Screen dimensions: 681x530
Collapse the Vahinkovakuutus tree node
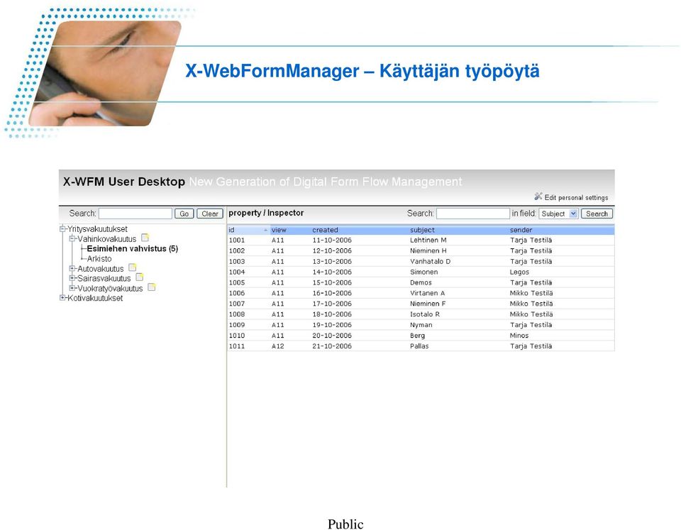pos(72,238)
